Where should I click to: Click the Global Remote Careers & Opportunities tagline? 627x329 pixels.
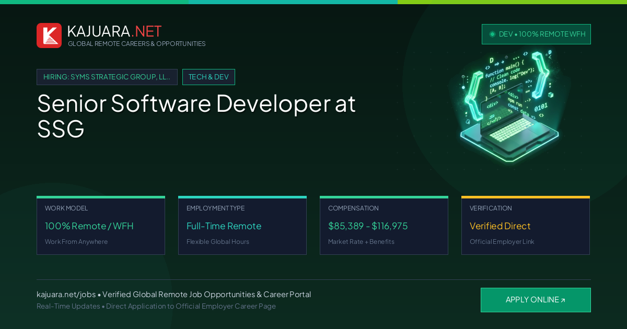click(x=137, y=44)
